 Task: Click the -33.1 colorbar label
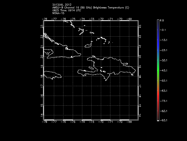(163, 61)
